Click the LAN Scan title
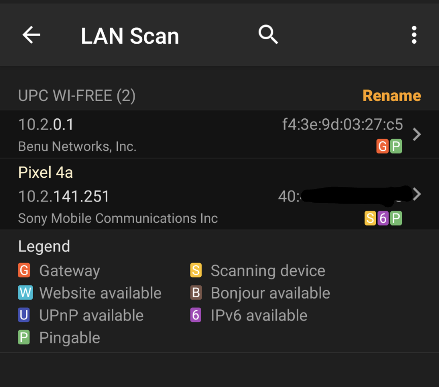 (x=130, y=36)
